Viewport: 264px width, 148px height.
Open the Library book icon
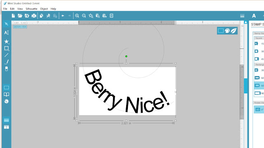click(7, 94)
